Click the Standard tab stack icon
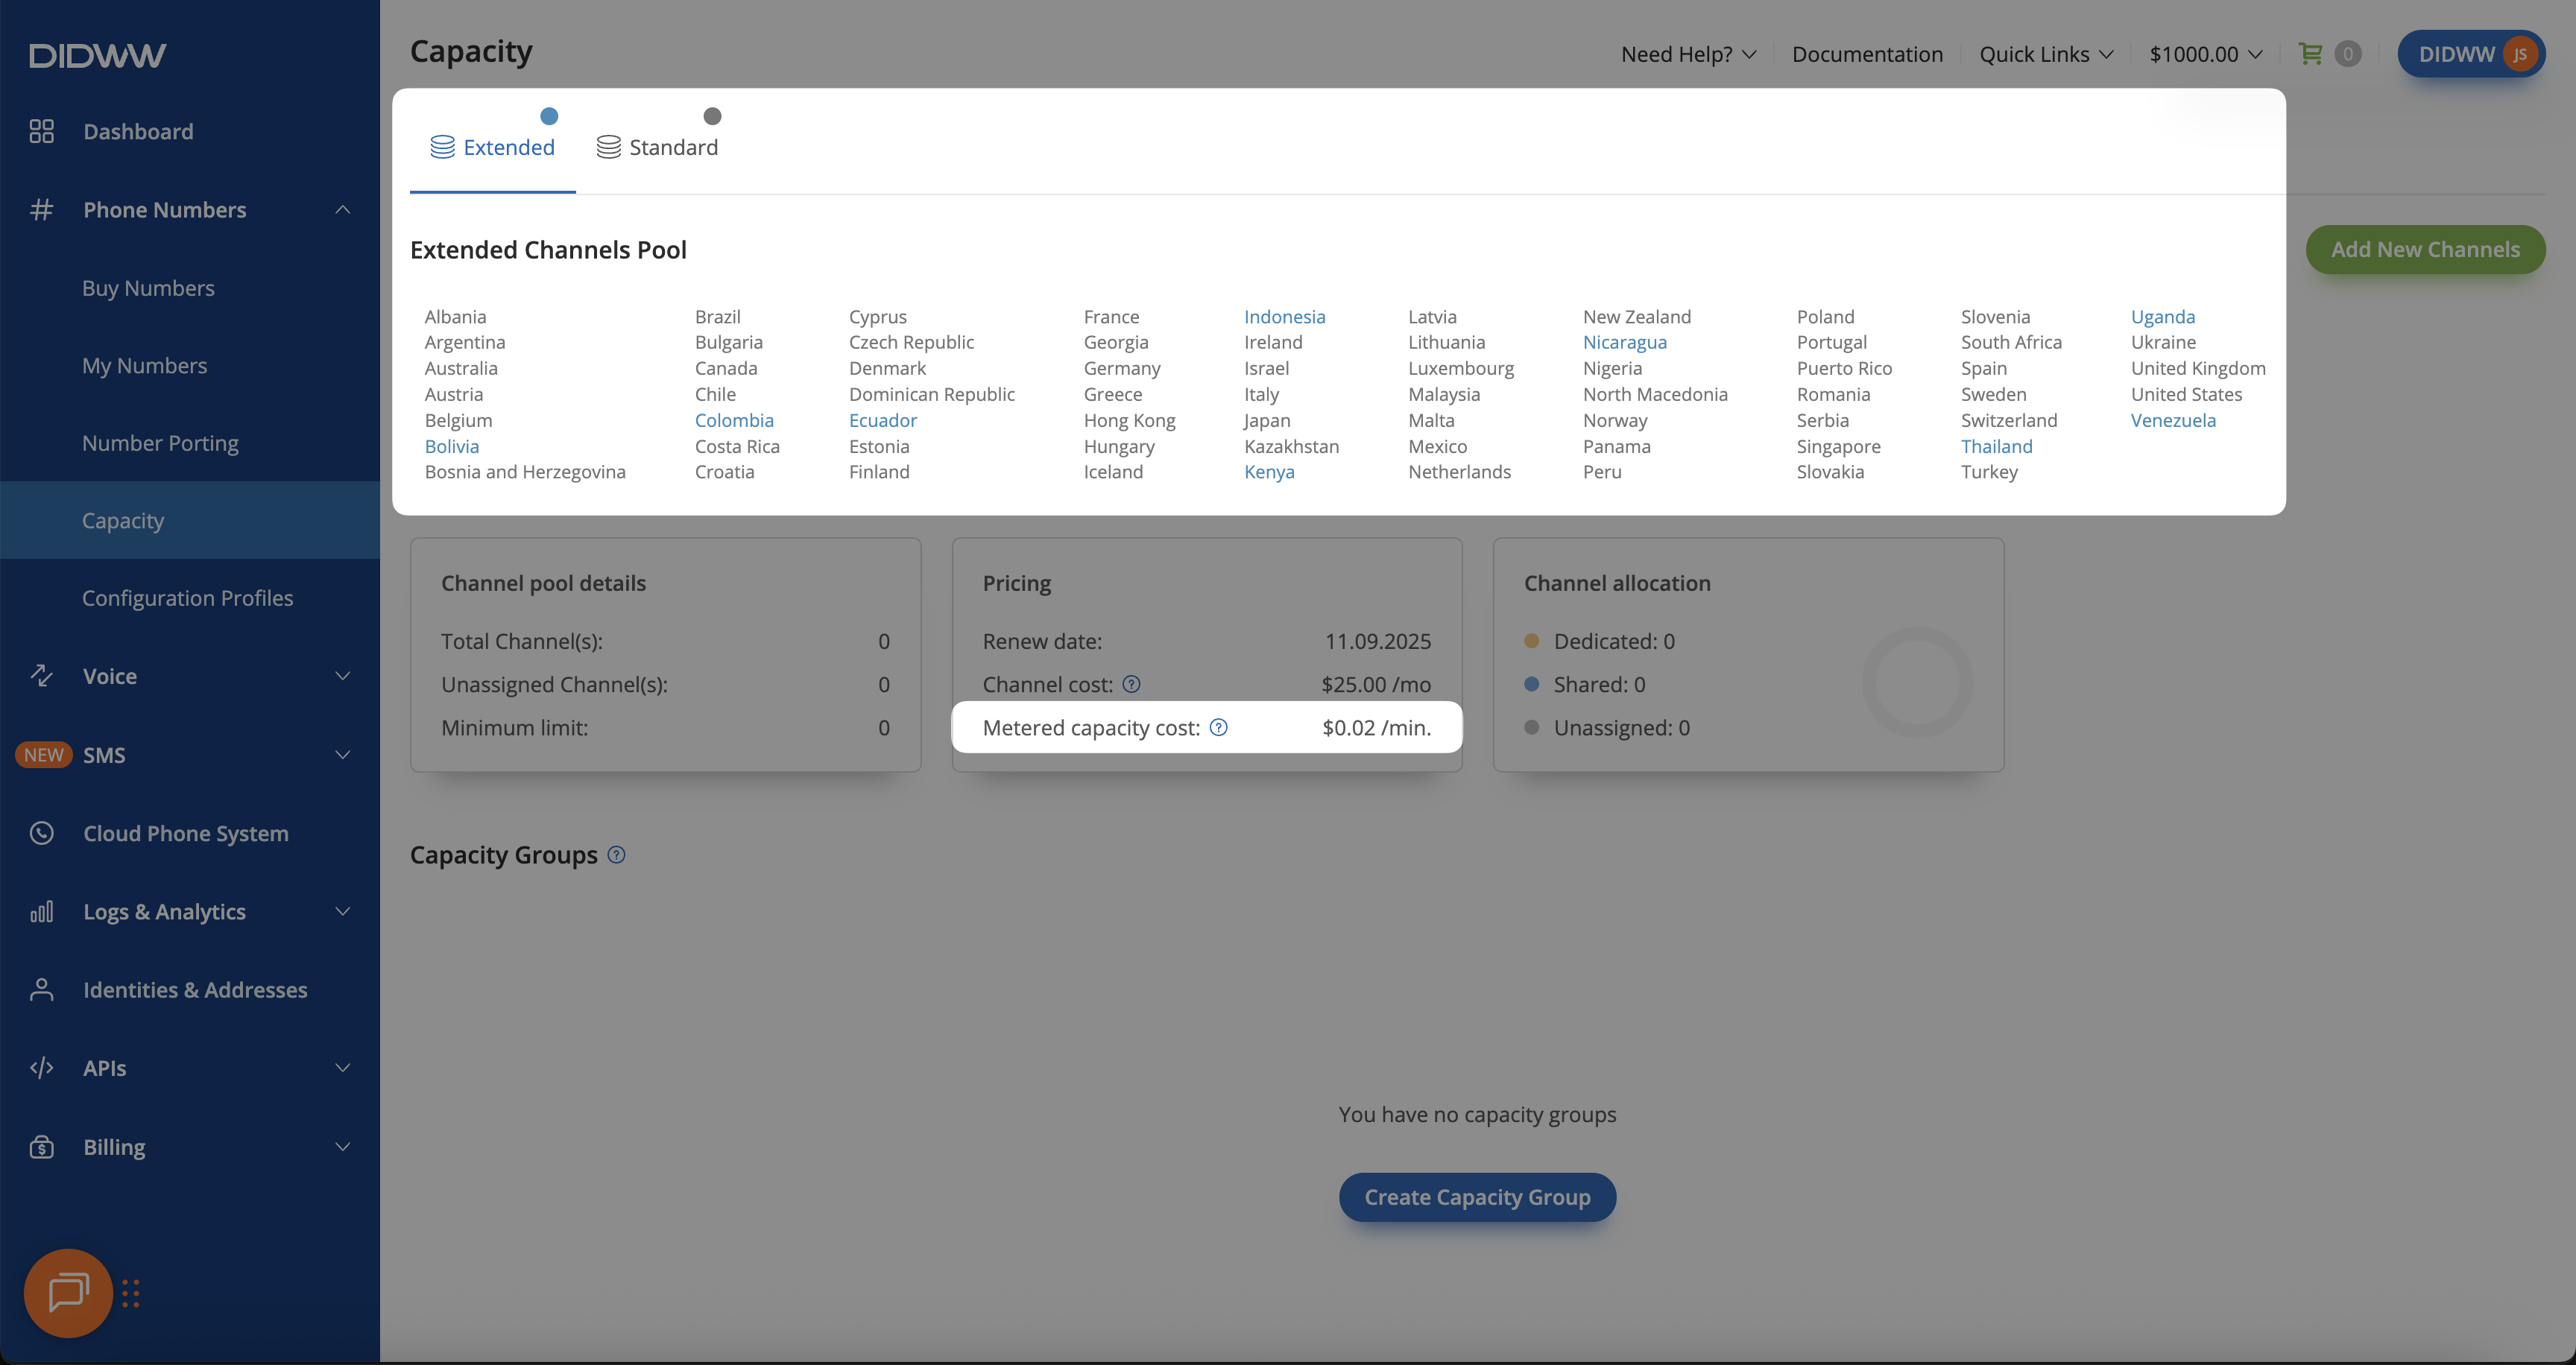This screenshot has width=2576, height=1365. click(608, 147)
